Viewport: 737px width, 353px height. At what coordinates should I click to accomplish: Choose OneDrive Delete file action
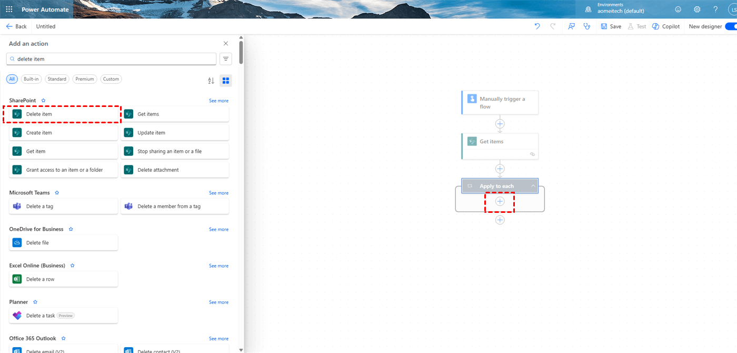(x=64, y=243)
